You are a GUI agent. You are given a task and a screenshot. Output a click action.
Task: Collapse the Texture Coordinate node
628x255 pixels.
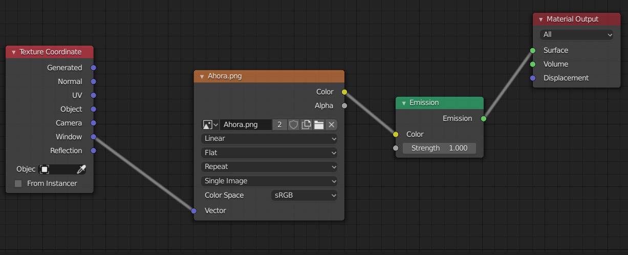(x=14, y=52)
